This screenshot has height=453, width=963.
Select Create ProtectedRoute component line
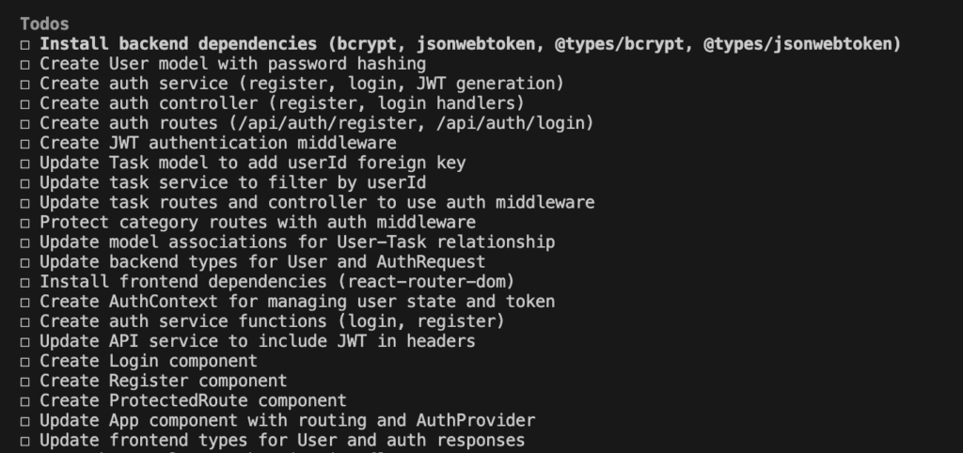193,400
